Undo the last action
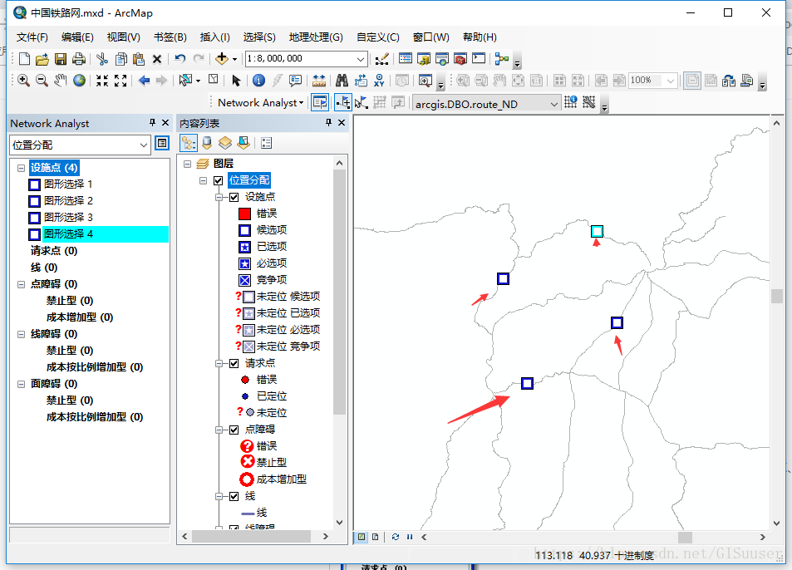This screenshot has height=570, width=792. pyautogui.click(x=180, y=58)
